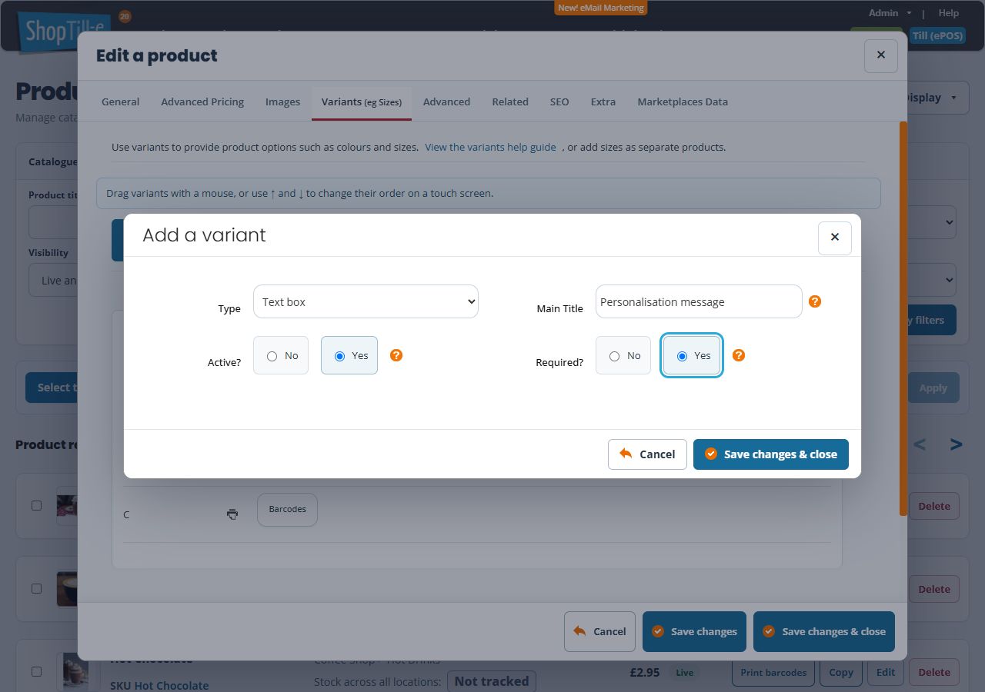Click Edit a product dialog scrollbar

coord(903,318)
